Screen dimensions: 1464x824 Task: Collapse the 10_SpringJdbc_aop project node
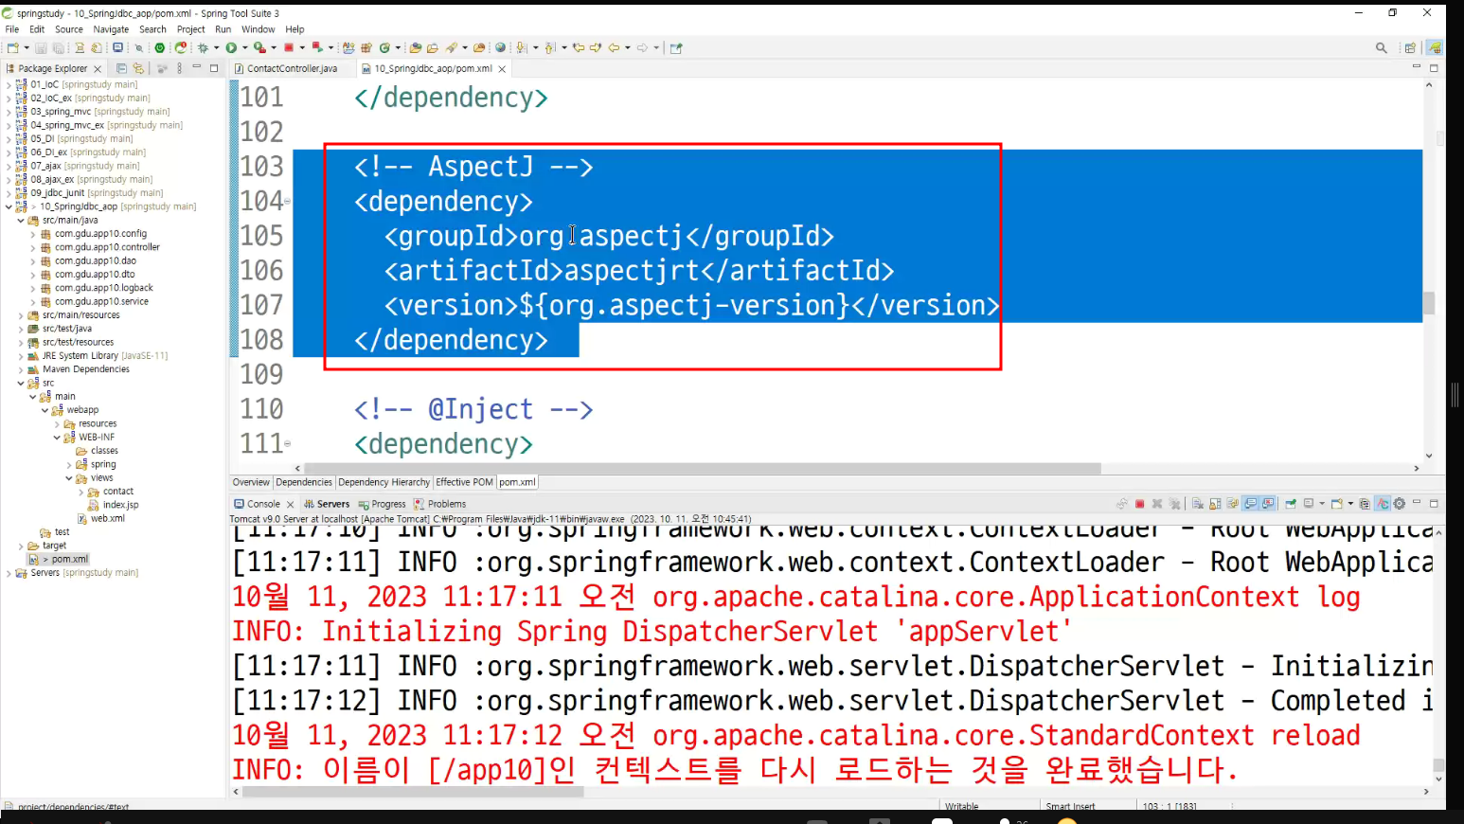(x=9, y=206)
